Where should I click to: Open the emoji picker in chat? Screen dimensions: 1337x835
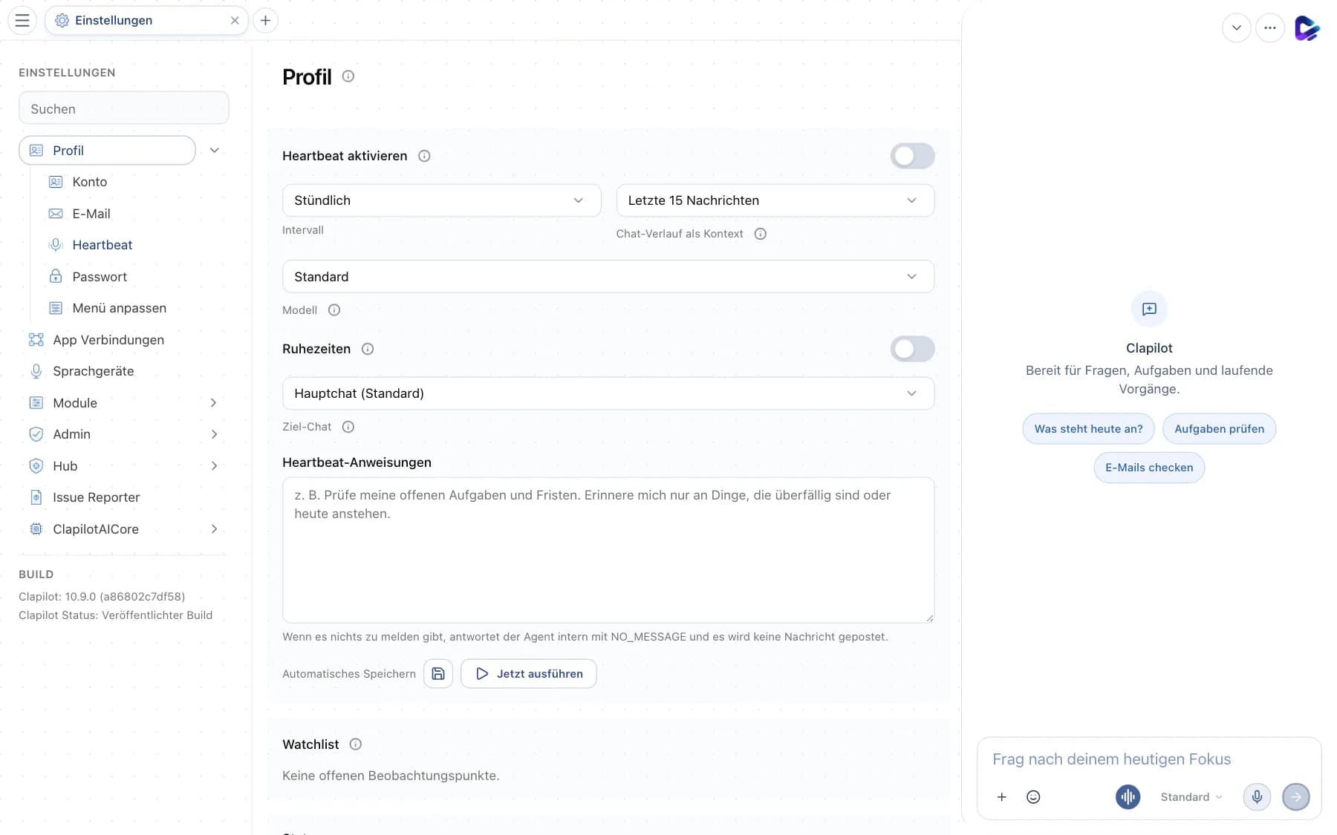click(1033, 796)
